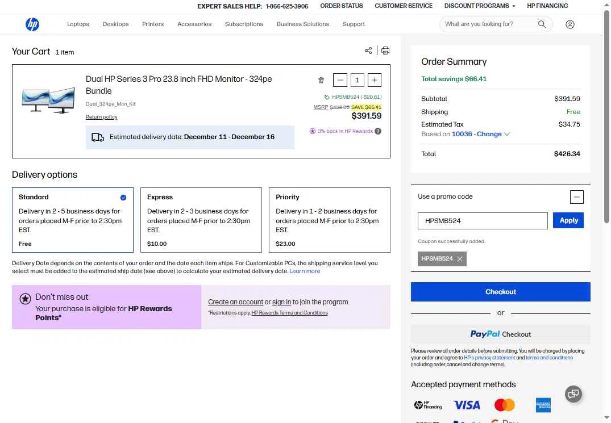Open the Business Solutions menu
Screen dimensions: 611x423
(303, 24)
